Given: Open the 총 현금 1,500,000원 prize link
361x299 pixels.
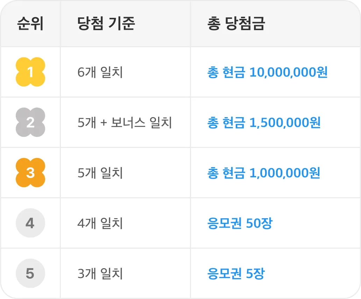Looking at the screenshot, I should [x=264, y=122].
